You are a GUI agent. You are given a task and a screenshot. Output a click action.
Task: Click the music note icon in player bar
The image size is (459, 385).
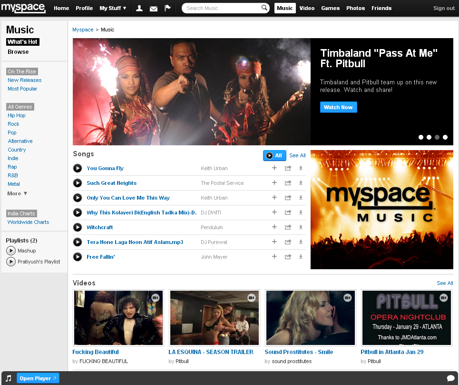(9, 378)
